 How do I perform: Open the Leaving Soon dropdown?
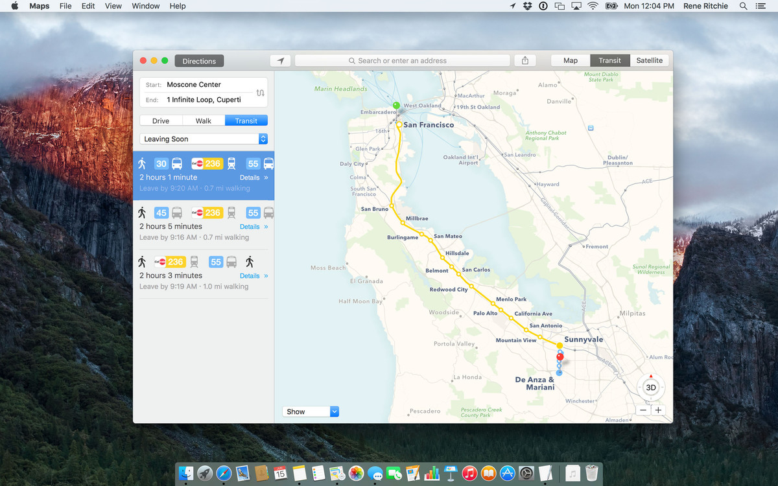[204, 139]
